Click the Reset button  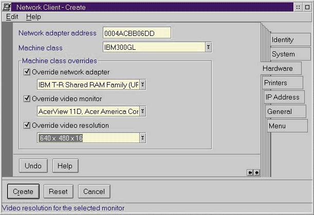59,191
